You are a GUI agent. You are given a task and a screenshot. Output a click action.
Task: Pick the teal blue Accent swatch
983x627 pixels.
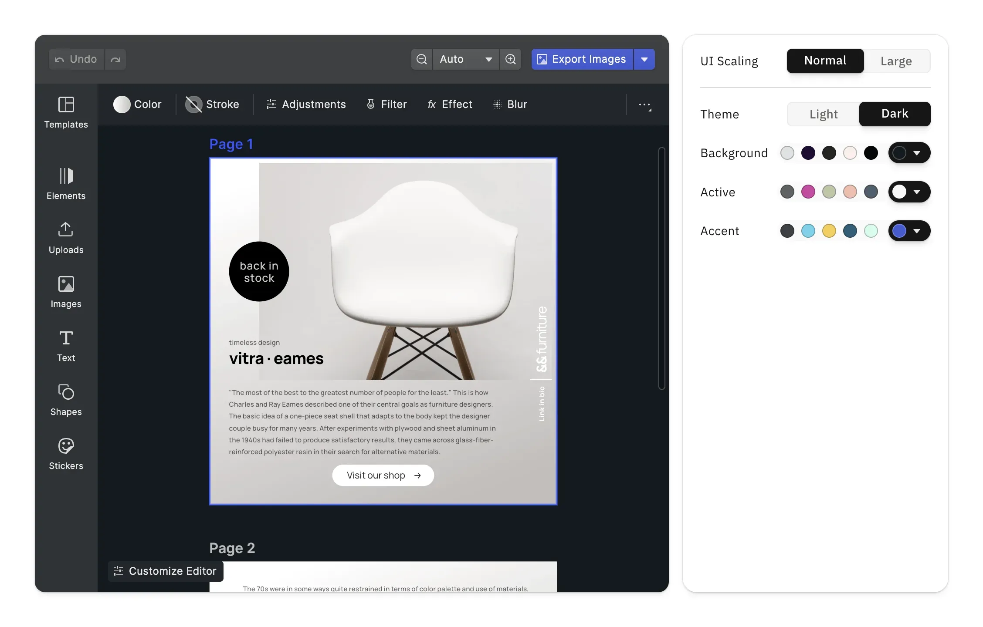click(x=850, y=231)
